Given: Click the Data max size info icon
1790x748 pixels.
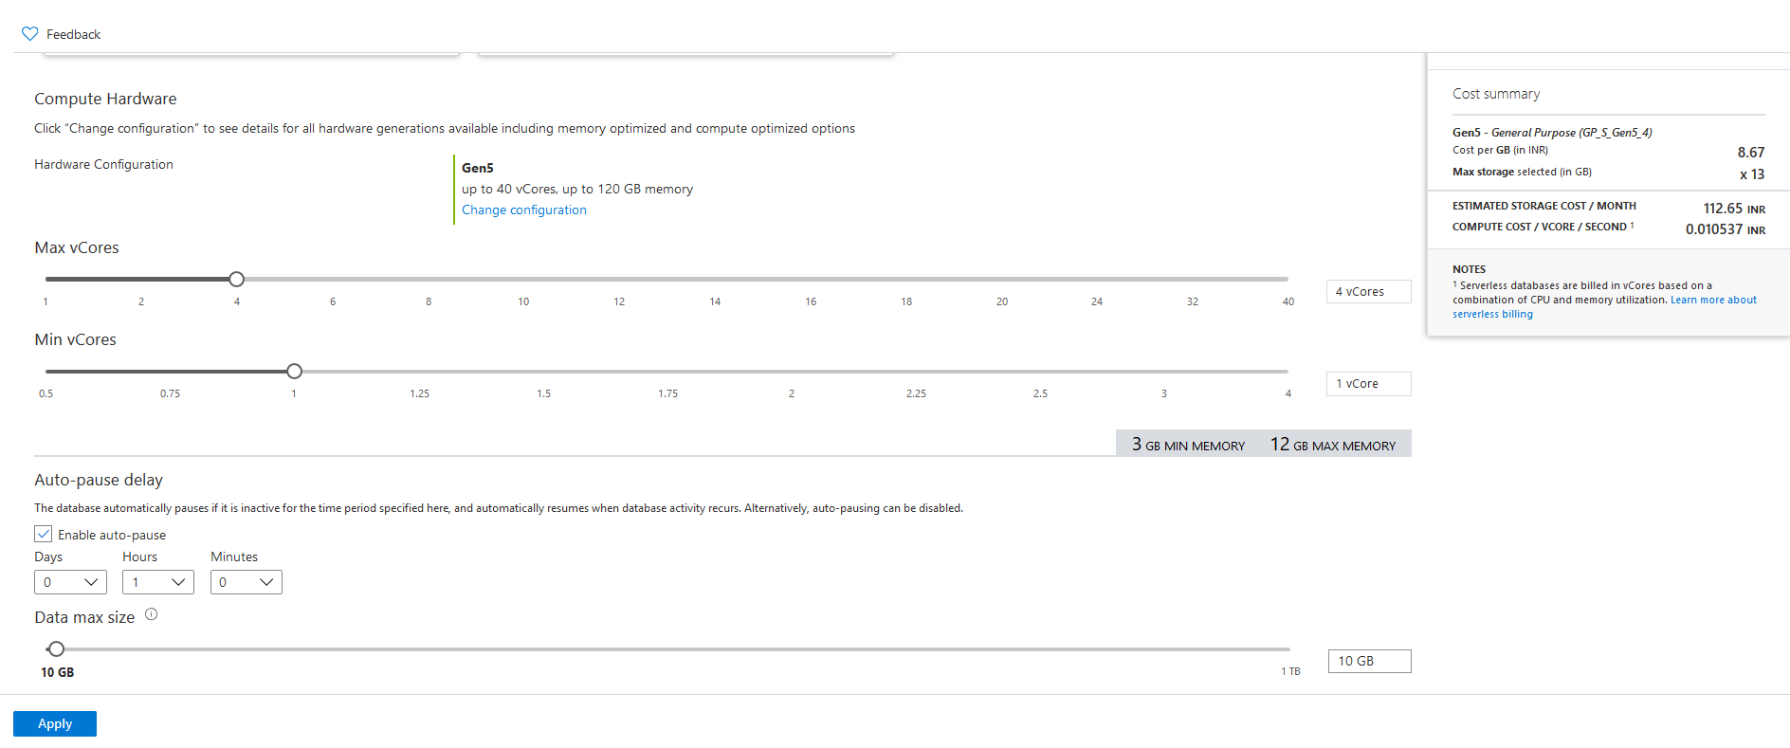Looking at the screenshot, I should [152, 615].
